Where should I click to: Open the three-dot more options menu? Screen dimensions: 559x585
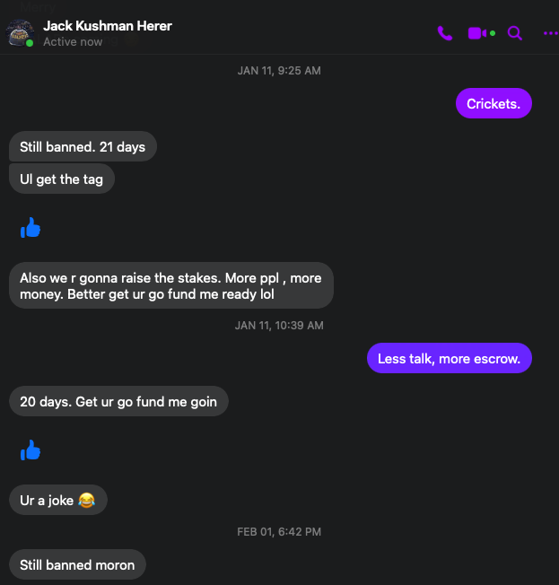(x=550, y=33)
